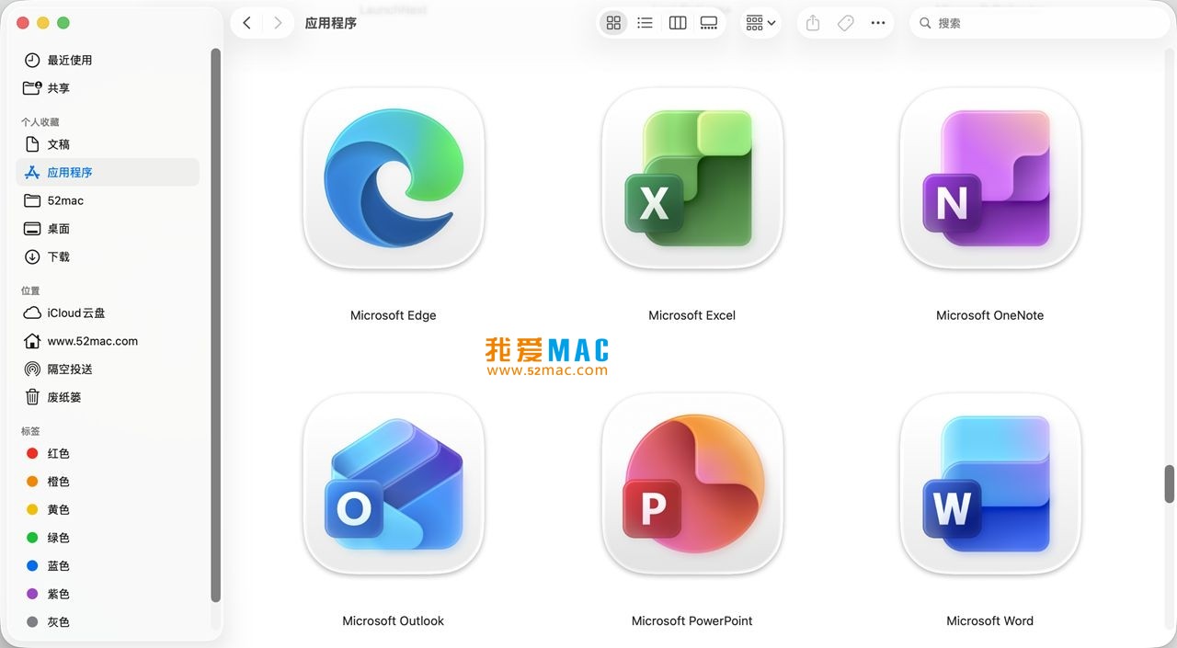This screenshot has width=1177, height=648.
Task: Open the more actions (…) menu
Action: pyautogui.click(x=877, y=22)
